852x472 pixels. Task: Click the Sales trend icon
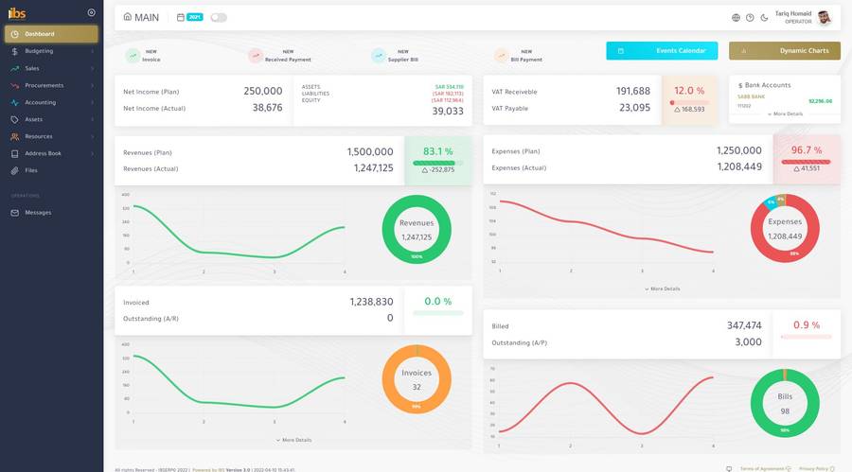pos(14,68)
